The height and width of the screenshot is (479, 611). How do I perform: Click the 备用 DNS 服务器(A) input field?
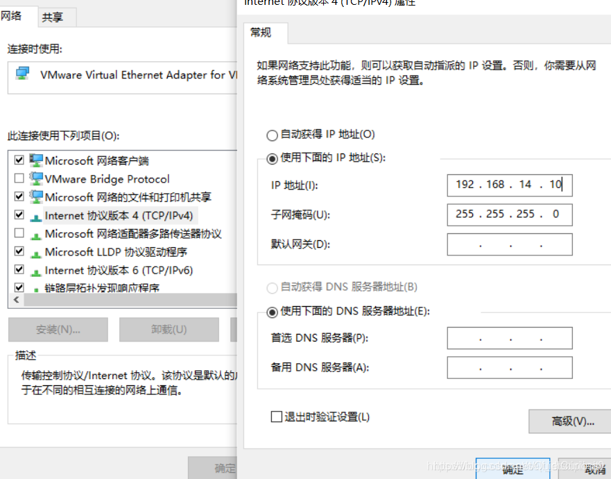click(510, 368)
